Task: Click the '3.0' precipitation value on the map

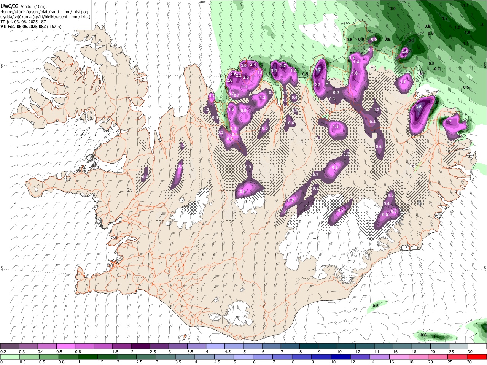Action: (x=243, y=65)
